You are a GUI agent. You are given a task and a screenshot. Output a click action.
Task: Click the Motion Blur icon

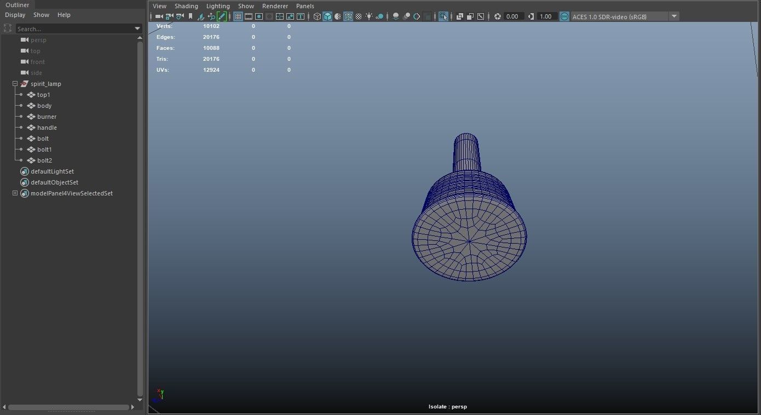(406, 16)
